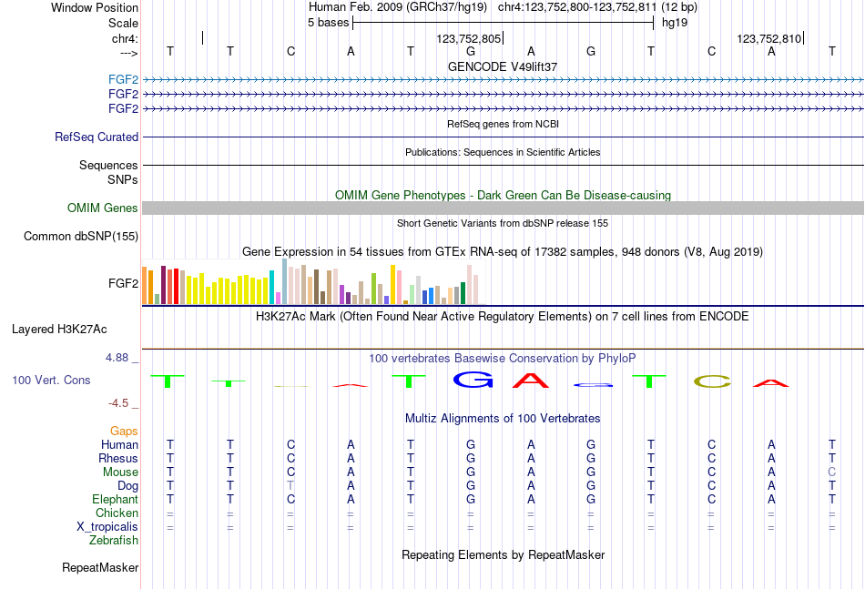The height and width of the screenshot is (589, 865).
Task: Click the chr4:123,752,800-123,752,811 position text
Action: [577, 7]
